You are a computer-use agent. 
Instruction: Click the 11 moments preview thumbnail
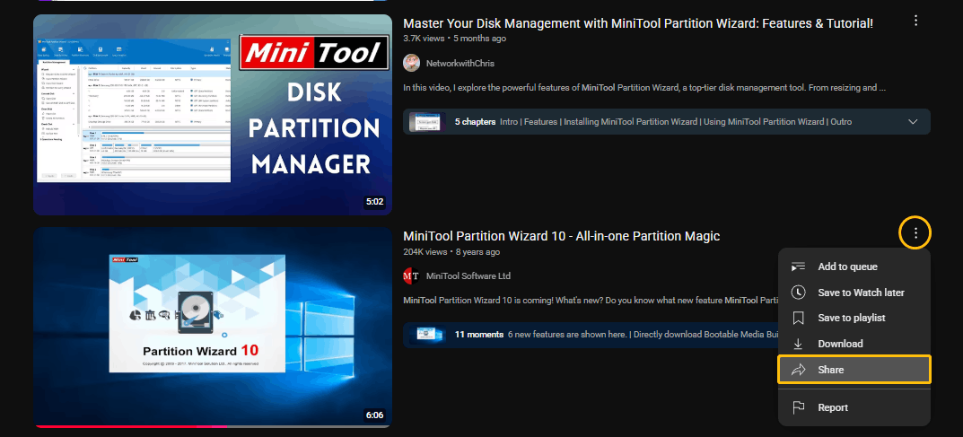point(427,335)
